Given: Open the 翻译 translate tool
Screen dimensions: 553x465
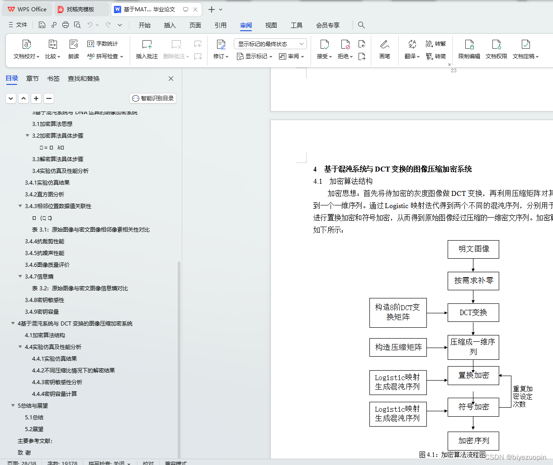Looking at the screenshot, I should 412,50.
